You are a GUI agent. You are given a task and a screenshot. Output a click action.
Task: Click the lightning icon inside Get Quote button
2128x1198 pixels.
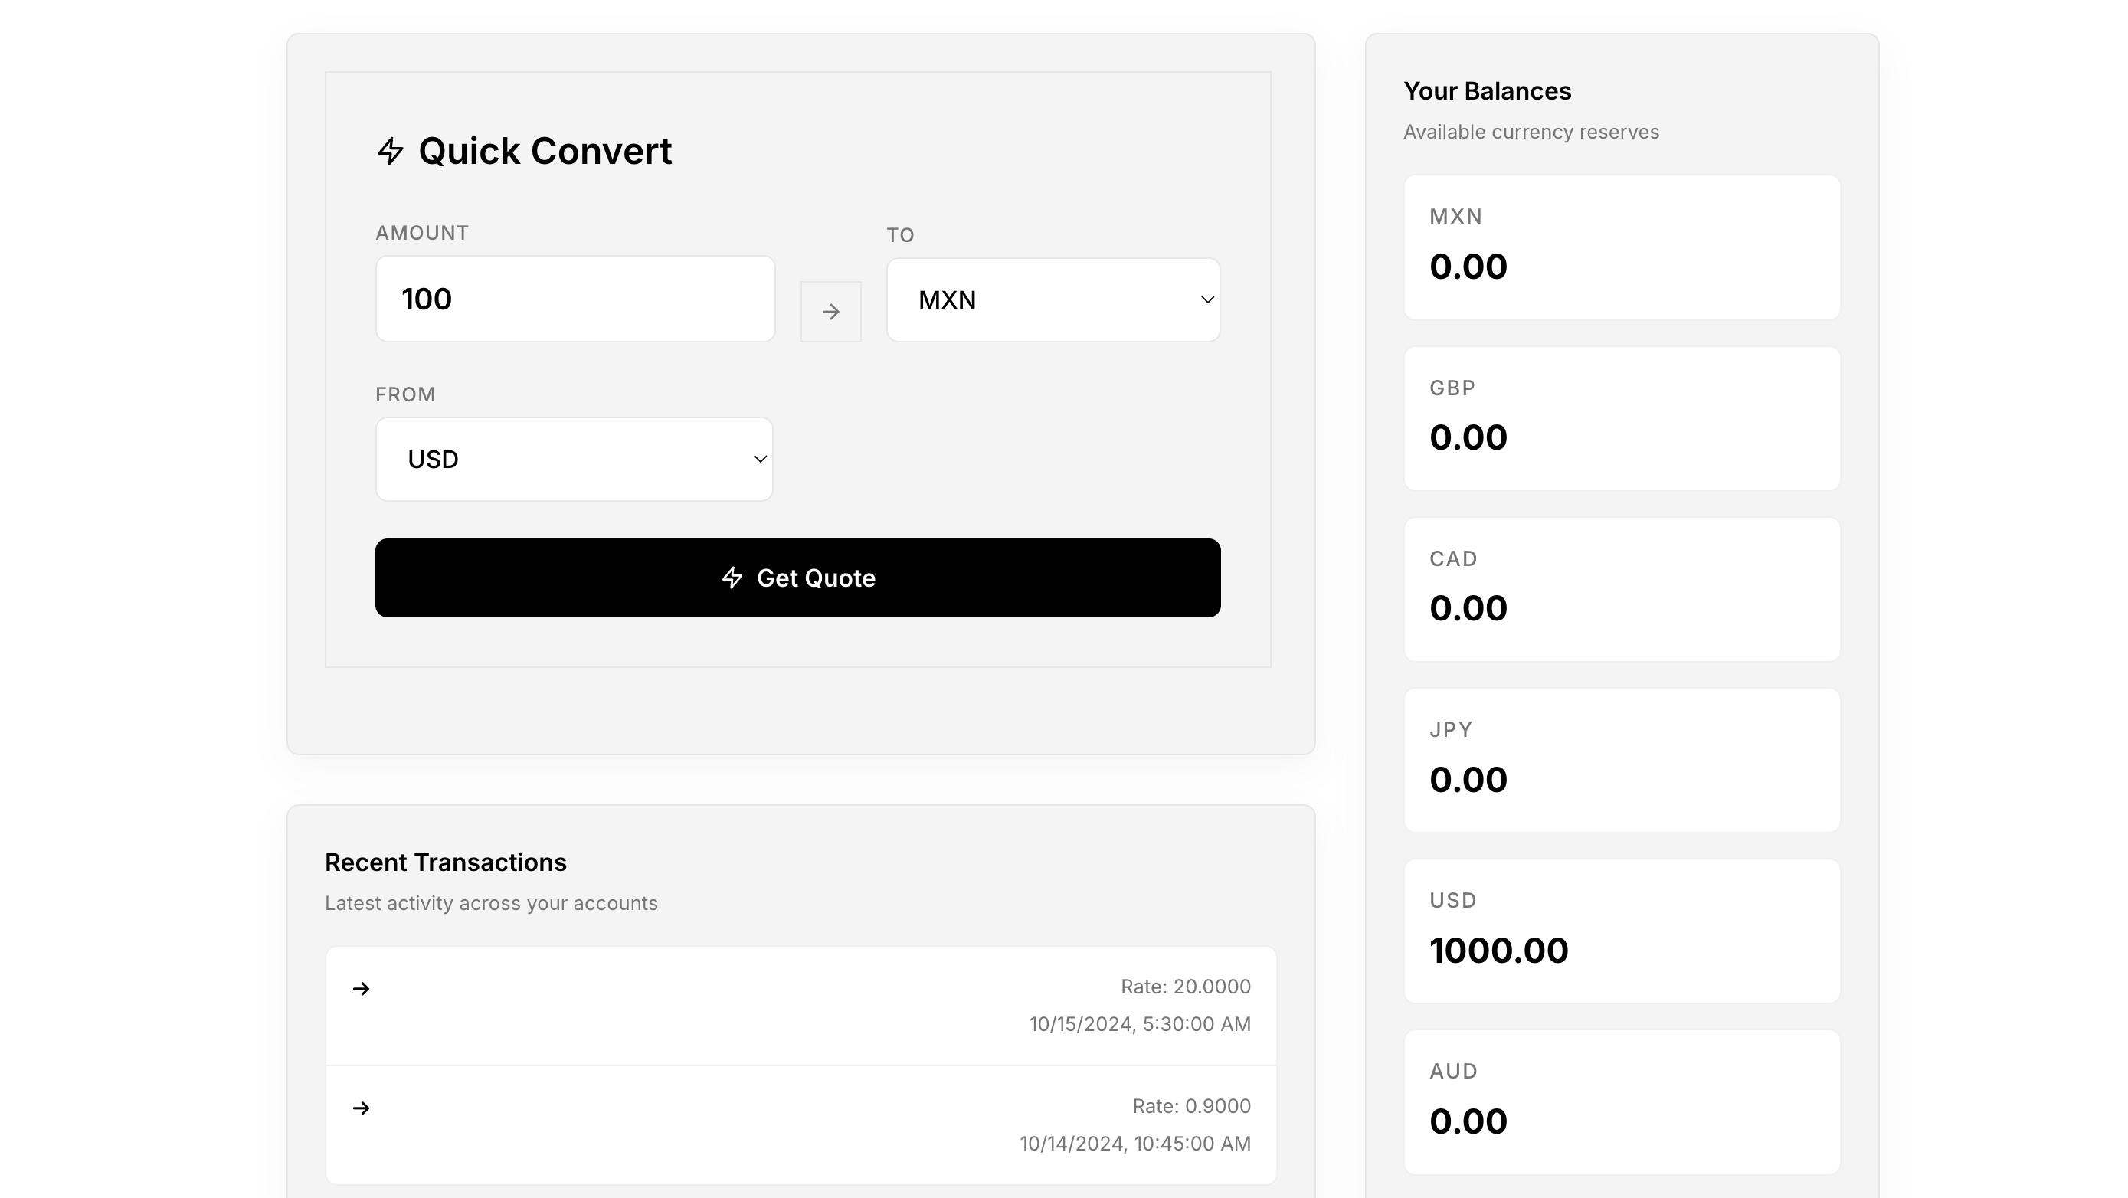(732, 578)
